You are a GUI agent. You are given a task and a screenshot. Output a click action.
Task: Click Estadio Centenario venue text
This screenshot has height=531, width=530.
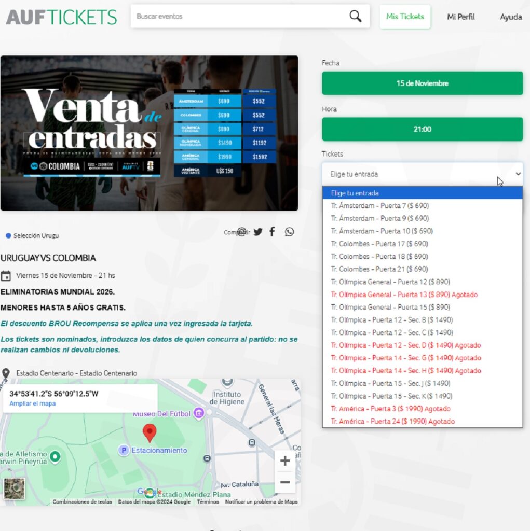coord(77,373)
